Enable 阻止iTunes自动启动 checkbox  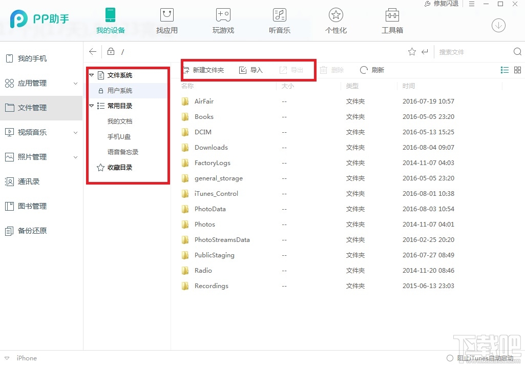click(x=450, y=358)
